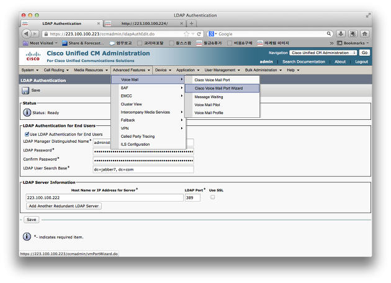Click the Confirm Password field
Viewport: 391px width, 283px height.
(x=143, y=160)
